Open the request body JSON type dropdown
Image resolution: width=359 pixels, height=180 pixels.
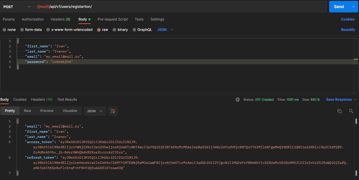[x=165, y=30]
